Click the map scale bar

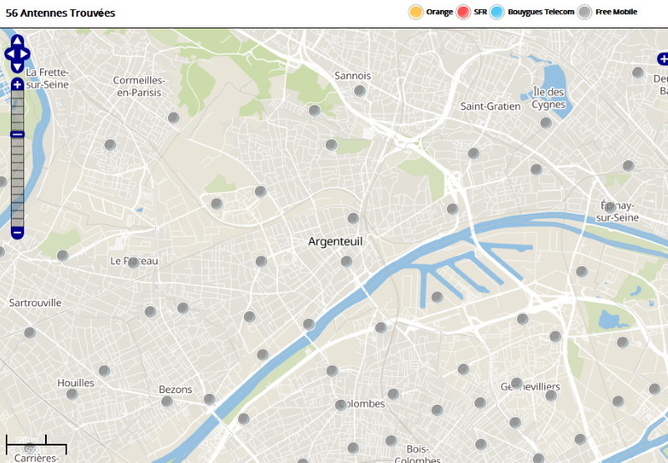(x=36, y=445)
